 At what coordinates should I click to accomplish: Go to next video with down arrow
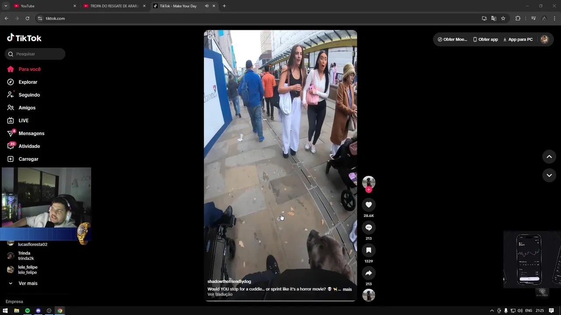(x=549, y=175)
